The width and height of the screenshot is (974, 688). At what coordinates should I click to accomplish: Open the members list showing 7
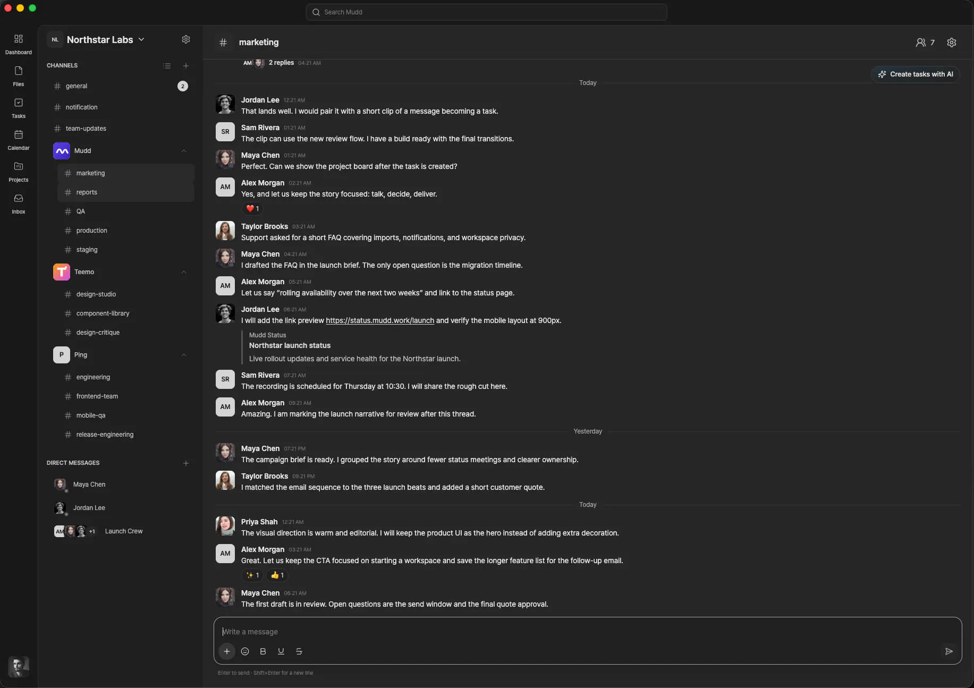pos(925,43)
